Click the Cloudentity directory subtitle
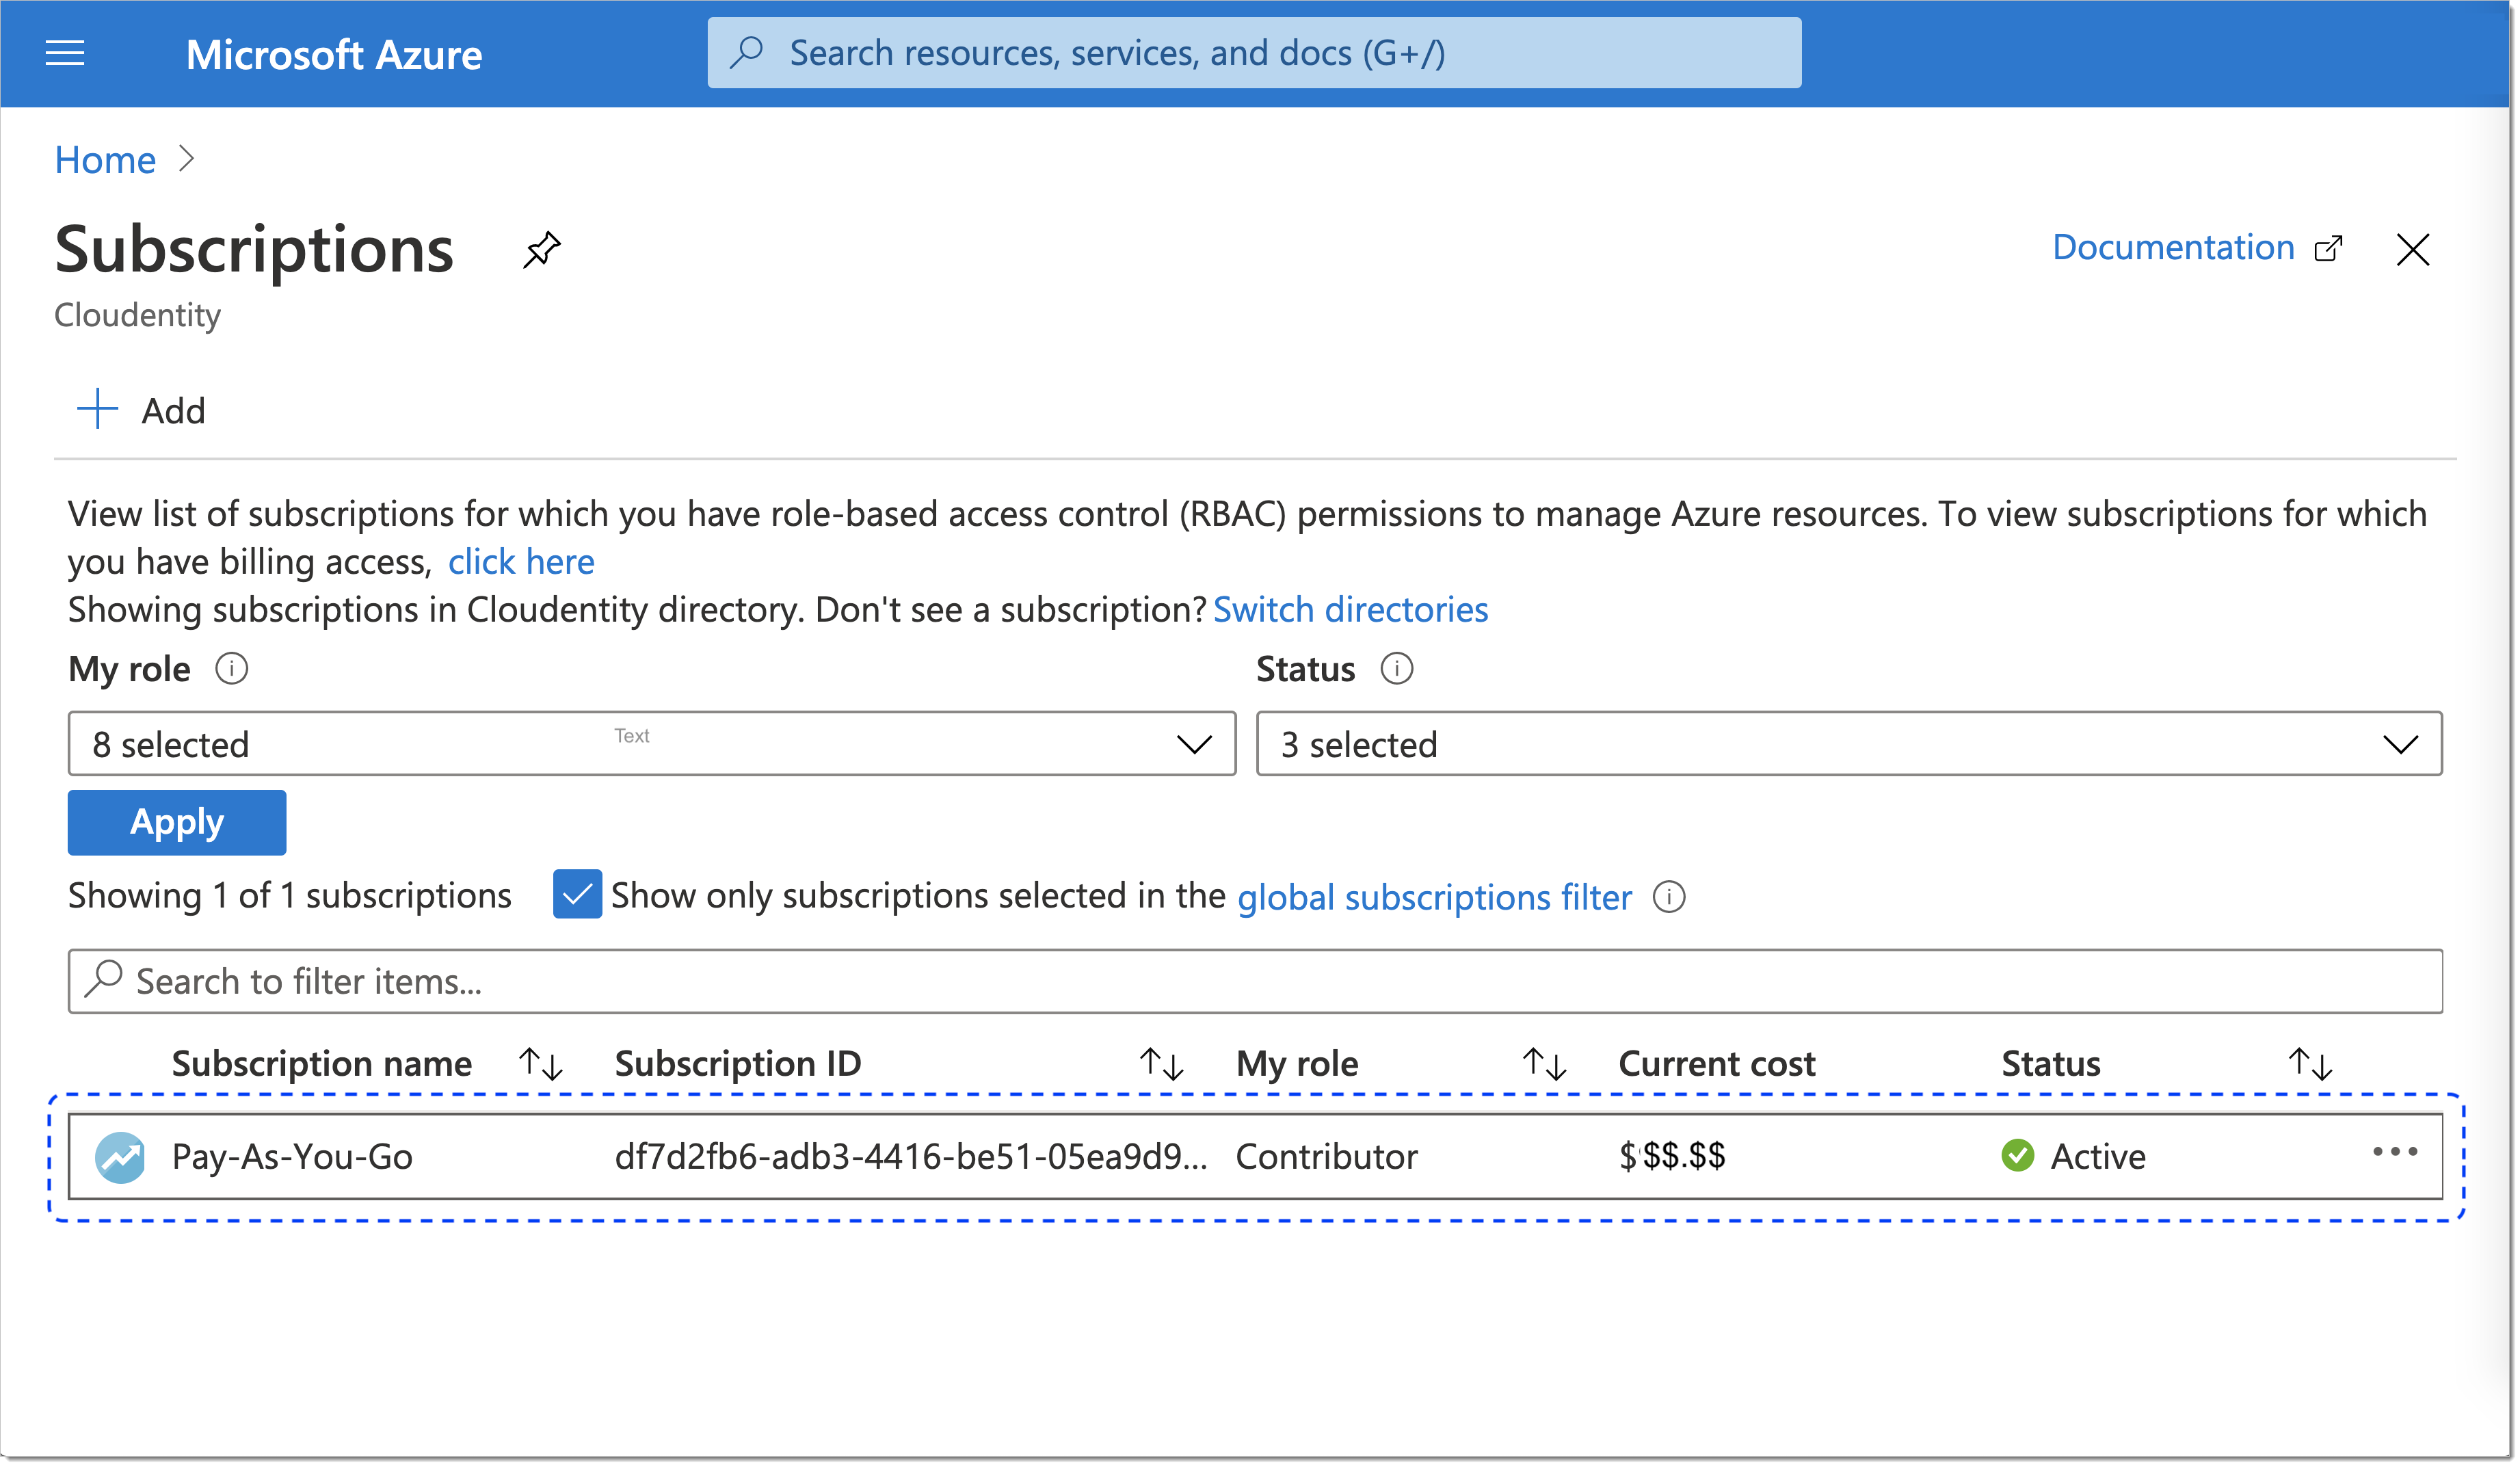The image size is (2520, 1467). click(x=137, y=315)
